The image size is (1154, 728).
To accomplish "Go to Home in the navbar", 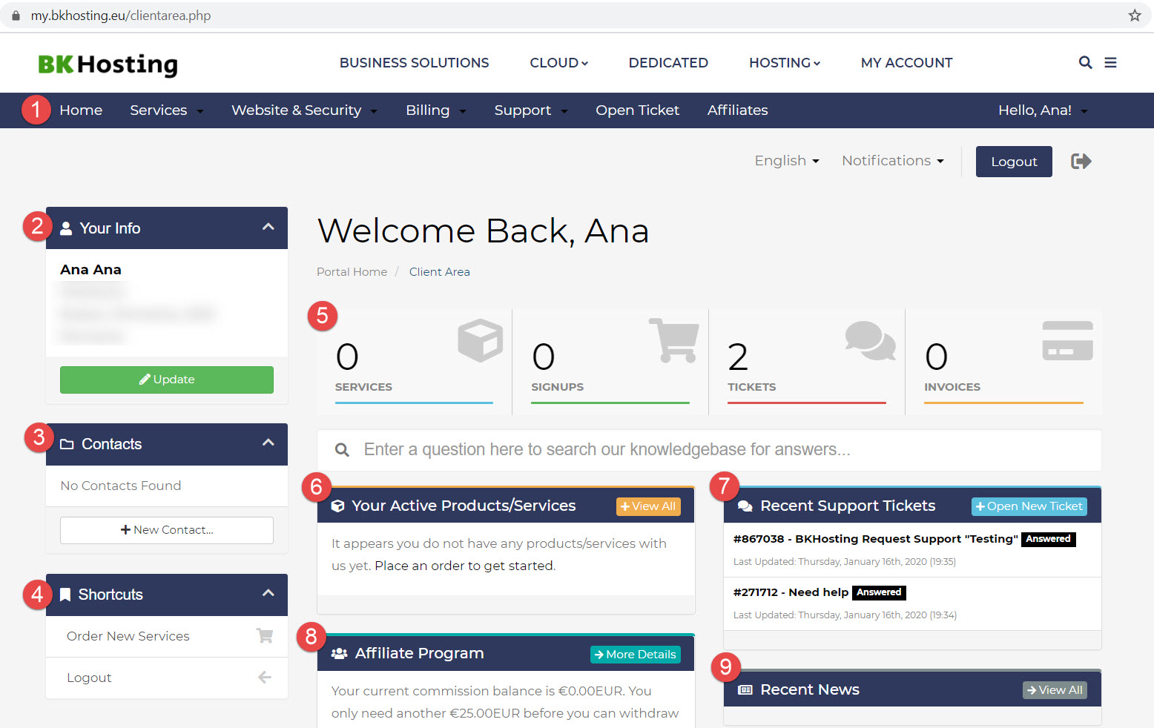I will coord(81,110).
